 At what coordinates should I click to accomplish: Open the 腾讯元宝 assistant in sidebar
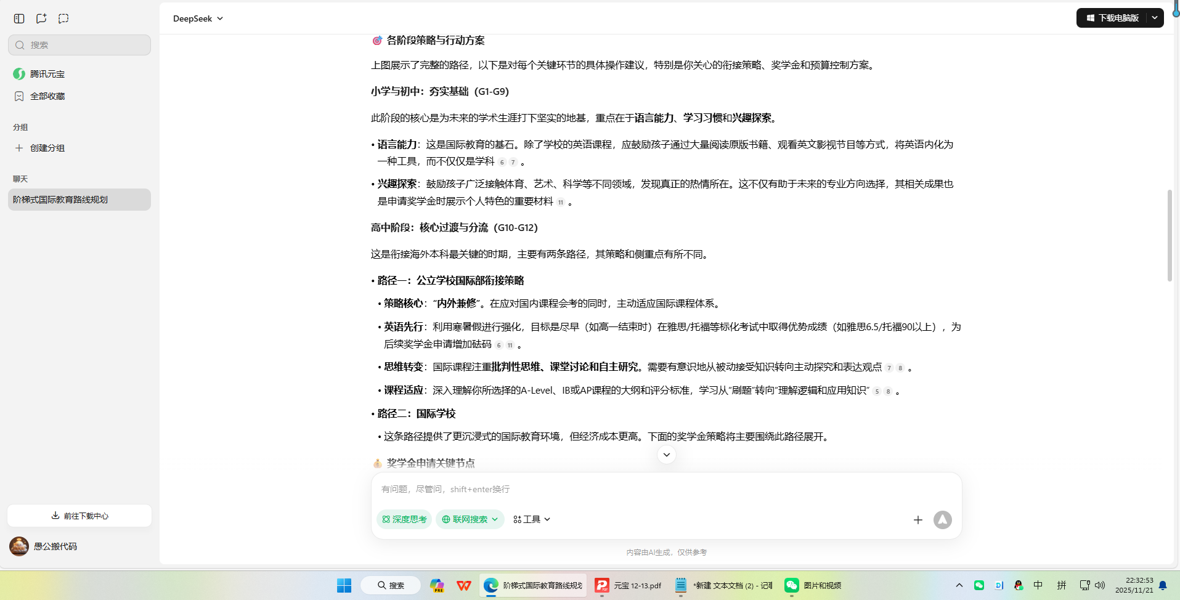tap(46, 73)
